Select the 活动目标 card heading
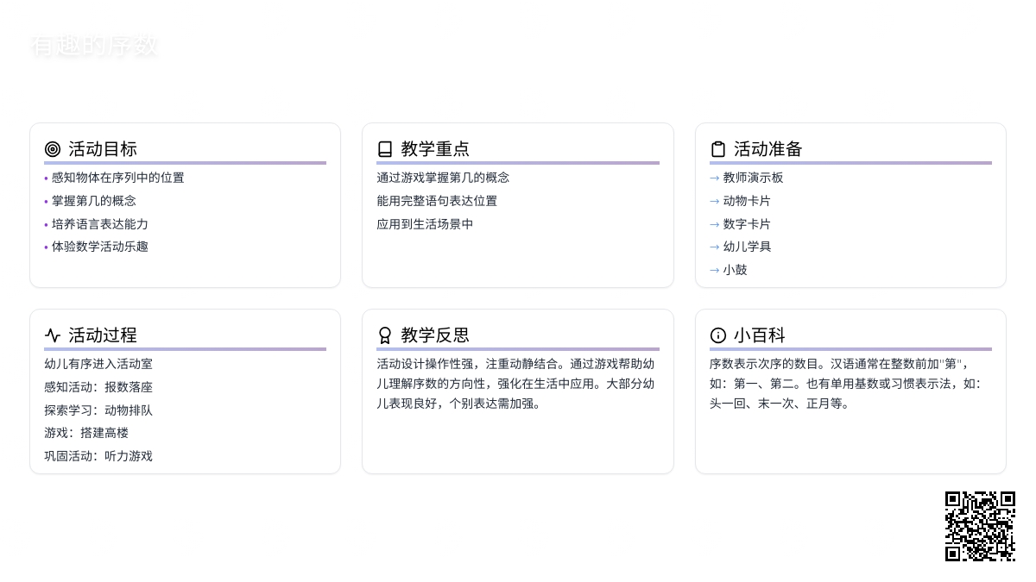The height and width of the screenshot is (582, 1036). [103, 149]
